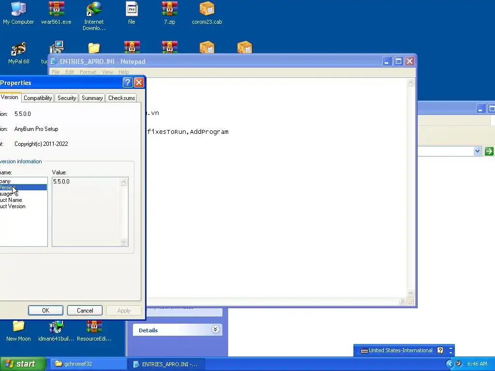
Task: Click the 5.5.0.0 Value box text
Action: pos(61,182)
